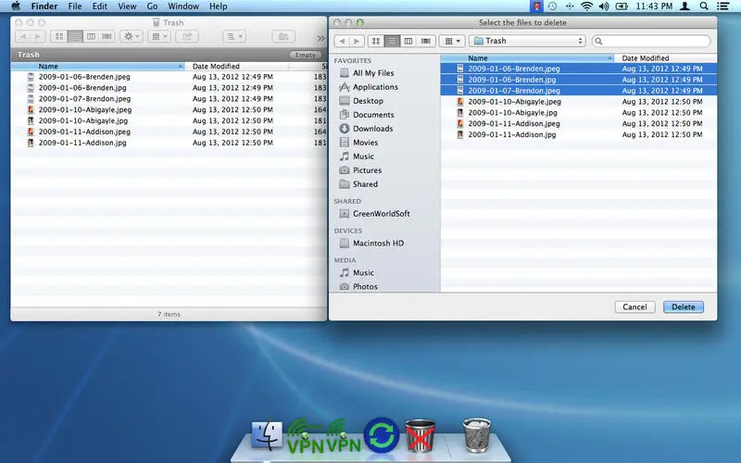Click the Wi-Fi status icon

pos(586,6)
